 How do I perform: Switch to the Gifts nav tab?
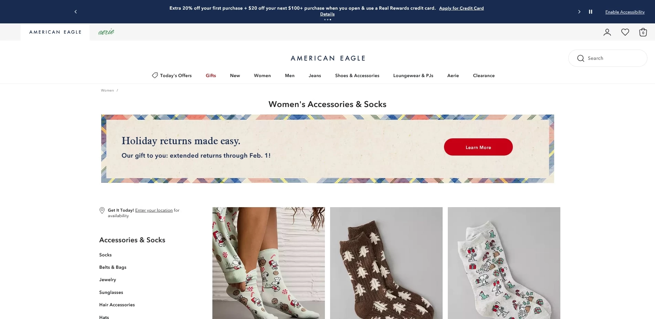pyautogui.click(x=211, y=75)
